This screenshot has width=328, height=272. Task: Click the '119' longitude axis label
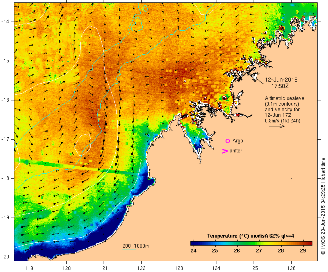(x=29, y=268)
